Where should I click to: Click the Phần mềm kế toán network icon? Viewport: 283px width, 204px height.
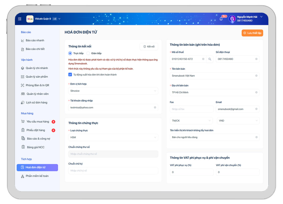23,176
